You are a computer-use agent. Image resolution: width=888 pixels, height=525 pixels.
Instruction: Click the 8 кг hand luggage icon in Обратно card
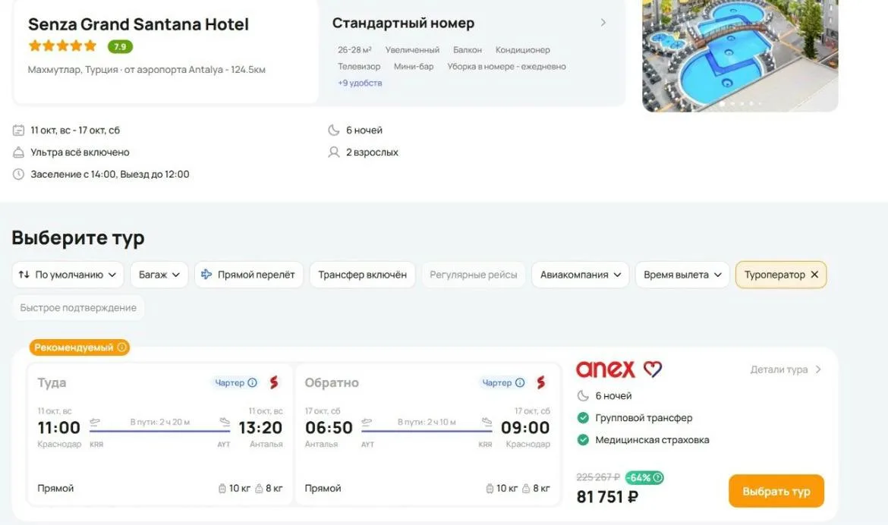(526, 488)
